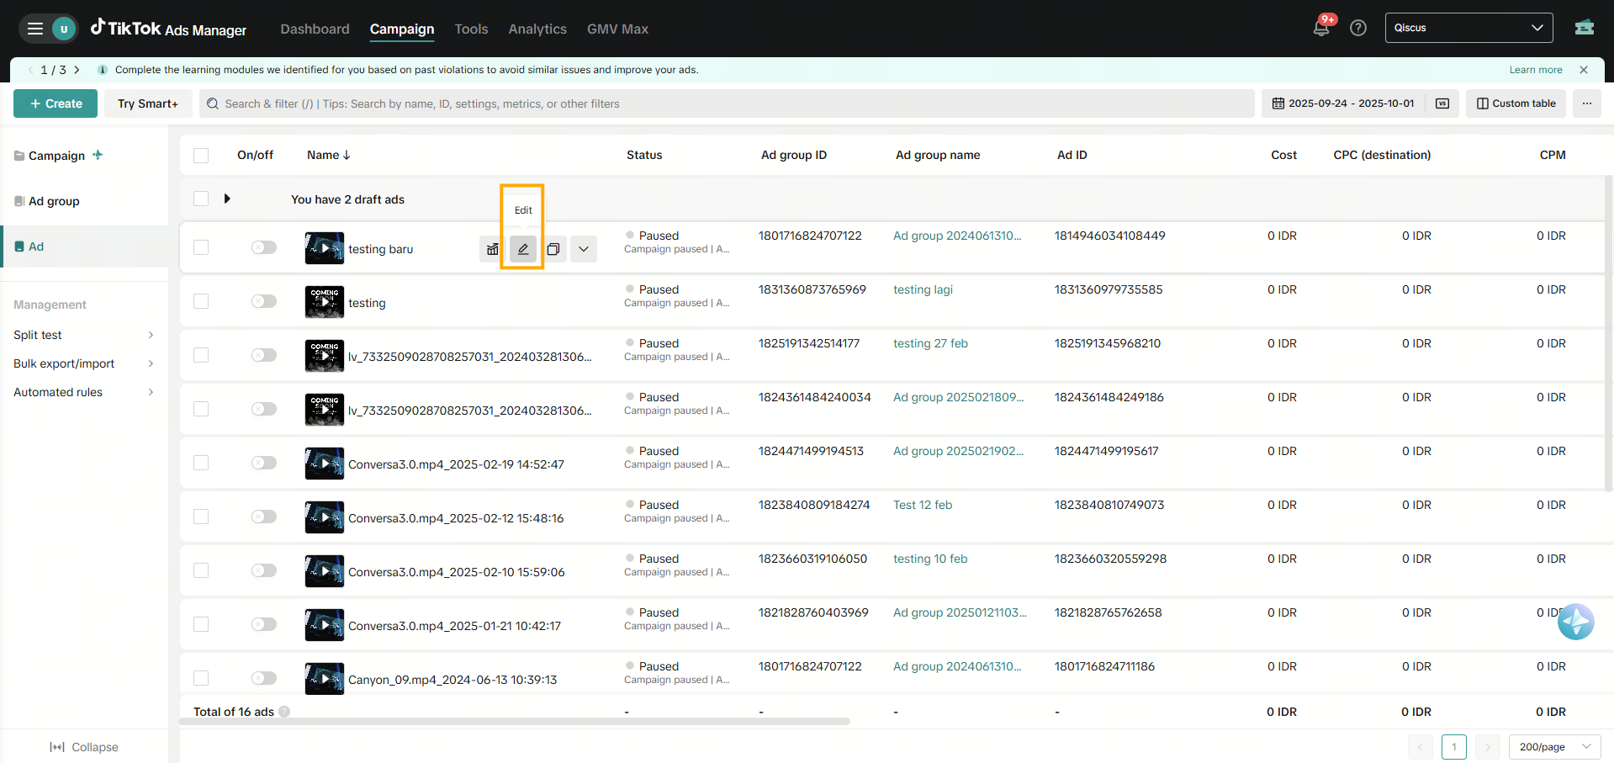The width and height of the screenshot is (1614, 763).
Task: Toggle on the testing baru ad switch
Action: [x=263, y=247]
